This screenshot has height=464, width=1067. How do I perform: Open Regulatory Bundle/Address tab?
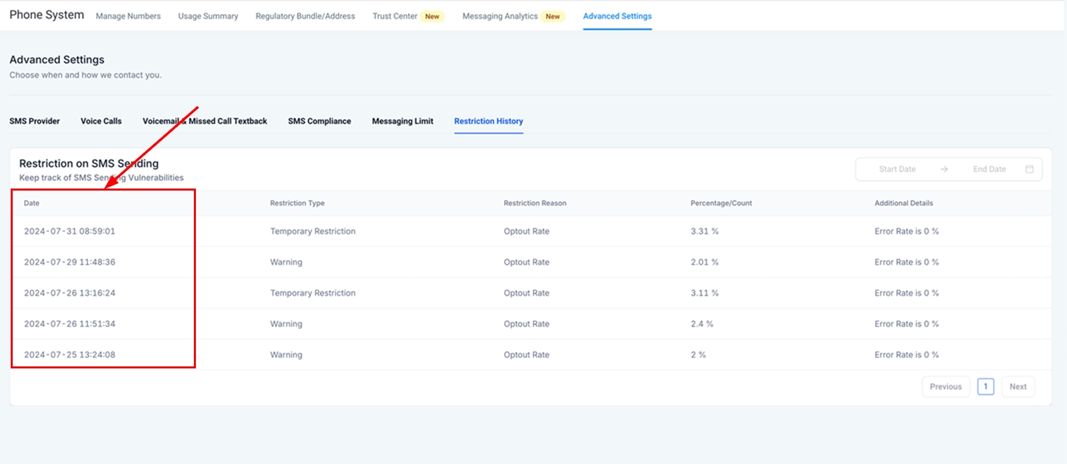coord(305,16)
